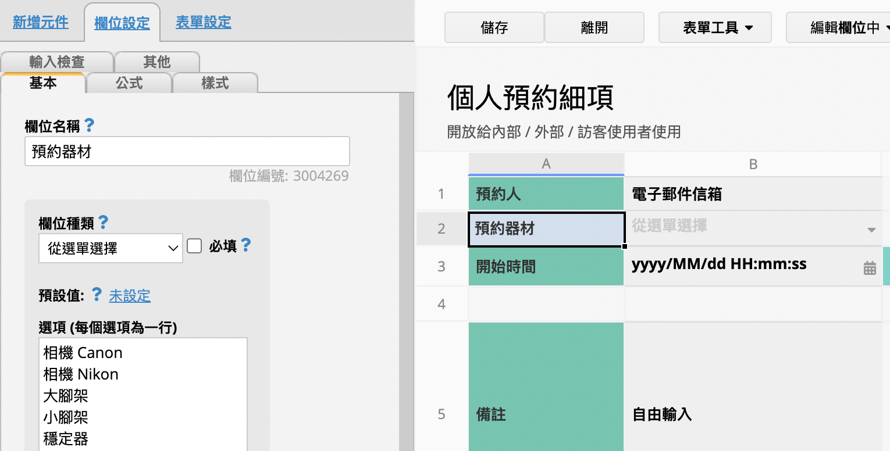This screenshot has width=890, height=451.
Task: Click the 離開 exit button
Action: 594,27
